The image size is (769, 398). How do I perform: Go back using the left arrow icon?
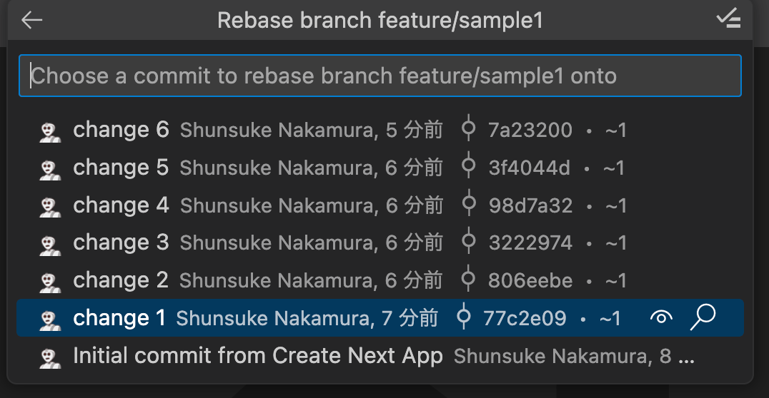pyautogui.click(x=32, y=20)
